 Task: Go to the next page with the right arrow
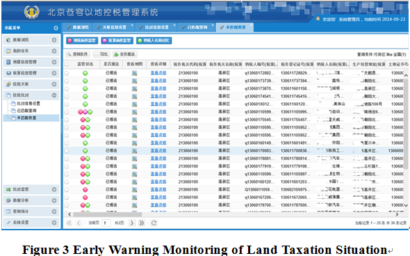point(132,223)
